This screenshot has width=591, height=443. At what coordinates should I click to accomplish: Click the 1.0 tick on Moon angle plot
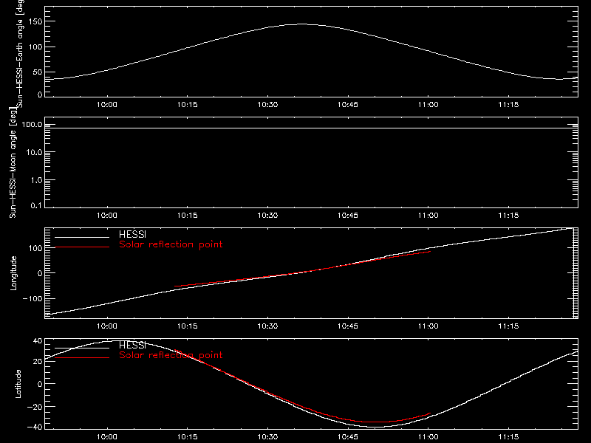[x=36, y=180]
